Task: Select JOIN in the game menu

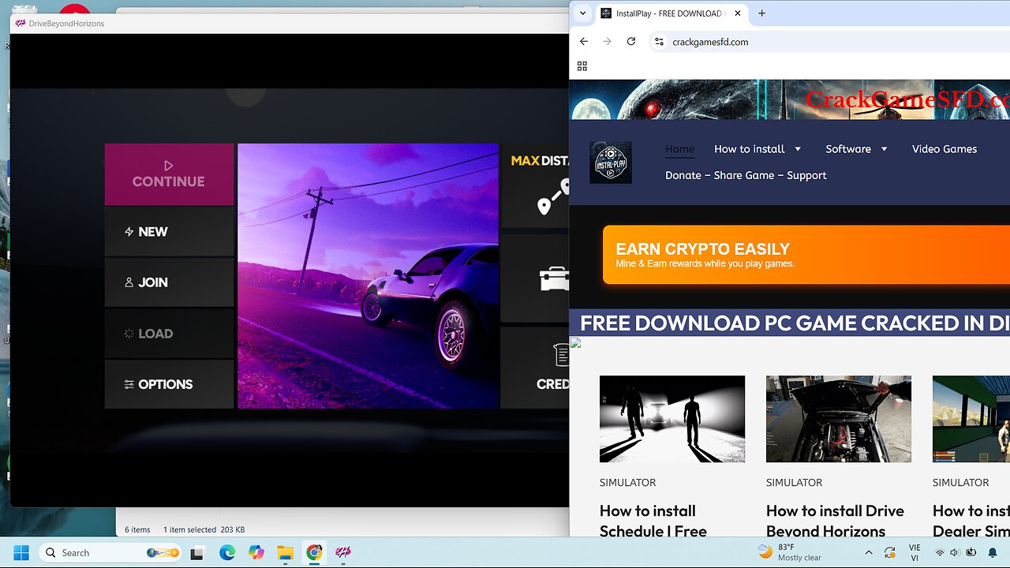Action: (169, 282)
